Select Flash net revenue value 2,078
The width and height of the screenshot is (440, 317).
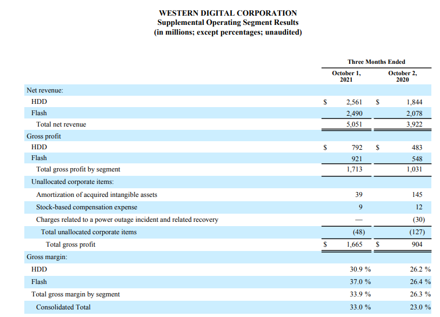(x=414, y=113)
